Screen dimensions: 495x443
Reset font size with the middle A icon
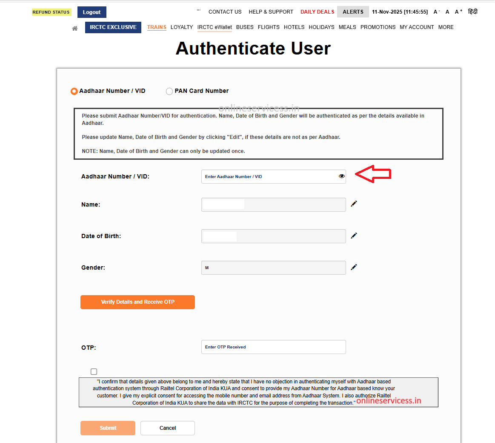(447, 12)
